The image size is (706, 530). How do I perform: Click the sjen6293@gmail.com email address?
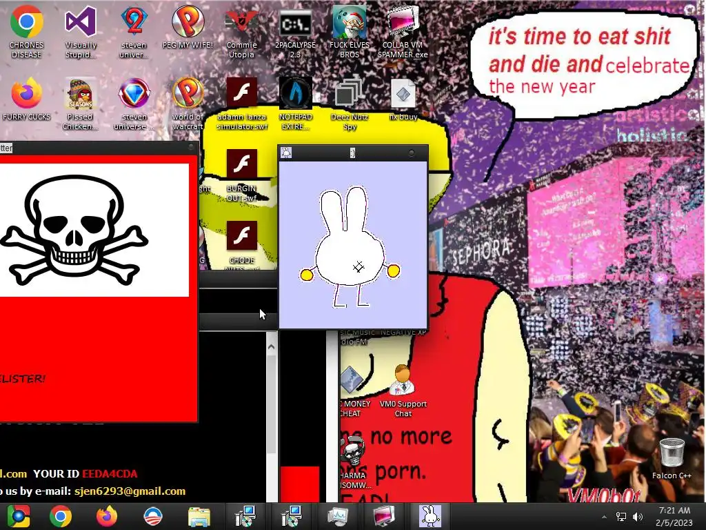130,491
